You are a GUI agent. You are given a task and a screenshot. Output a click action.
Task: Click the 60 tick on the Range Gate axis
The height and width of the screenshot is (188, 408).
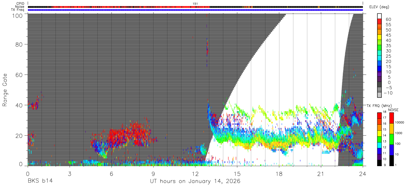click(19, 75)
